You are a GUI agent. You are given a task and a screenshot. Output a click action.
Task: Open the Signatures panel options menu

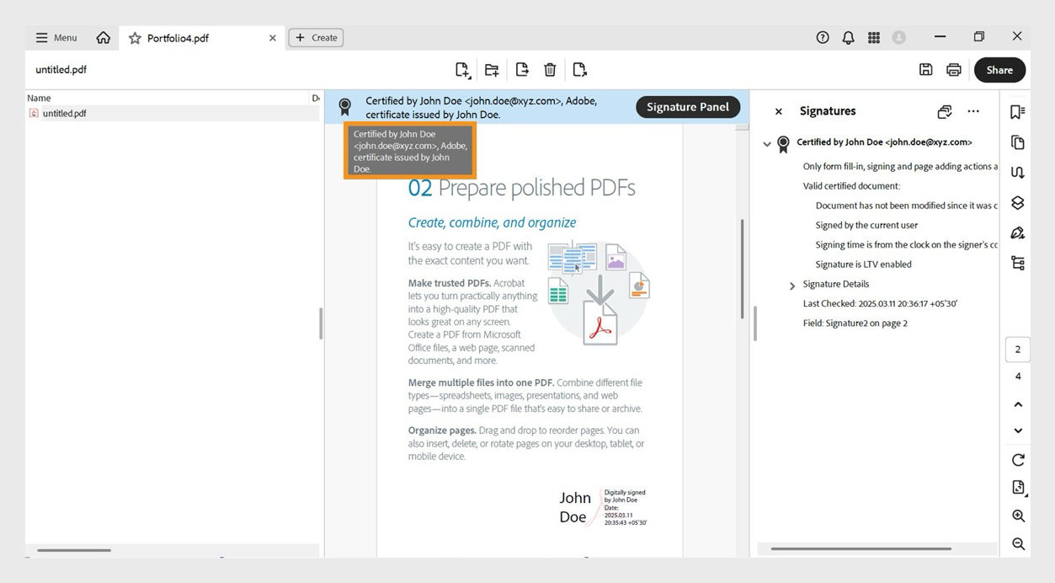pyautogui.click(x=973, y=110)
